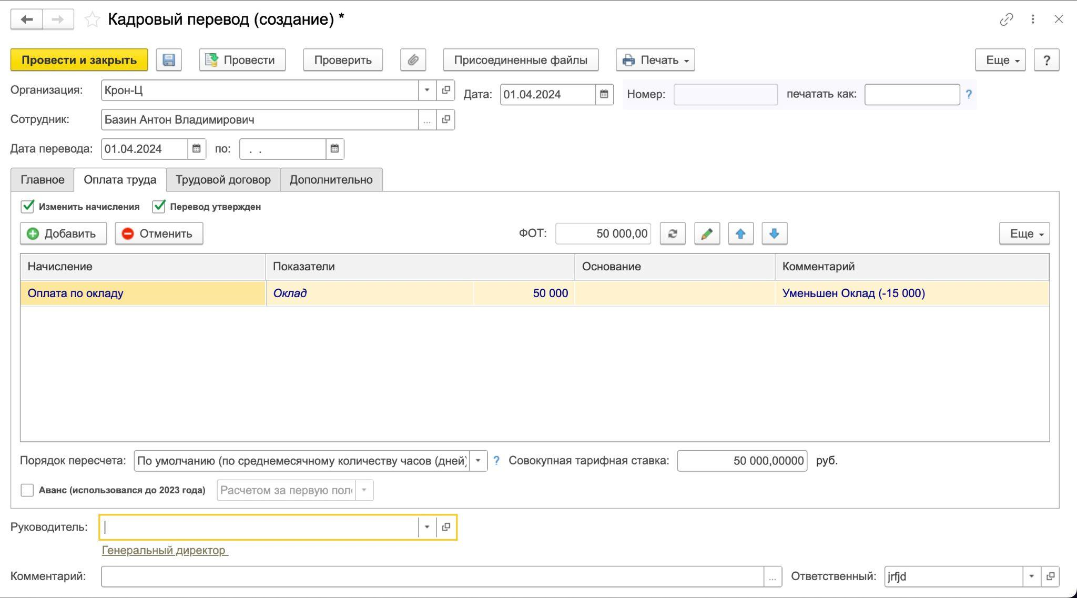Select the Оплата труда tab

pyautogui.click(x=120, y=180)
